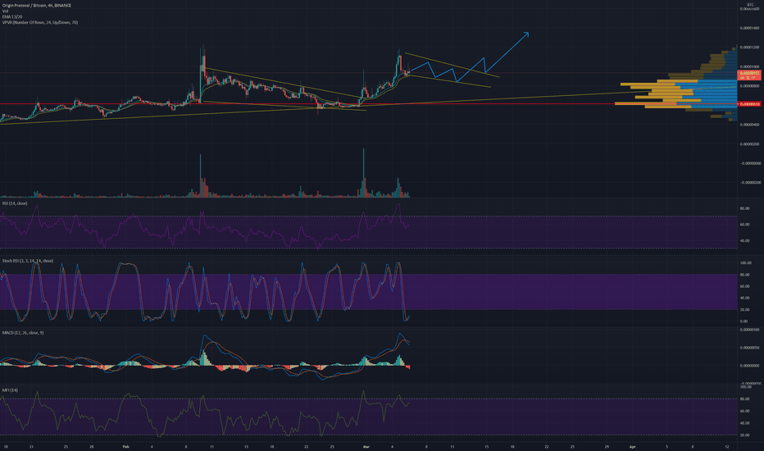Select the dark red horizontal line price tag

749,104
